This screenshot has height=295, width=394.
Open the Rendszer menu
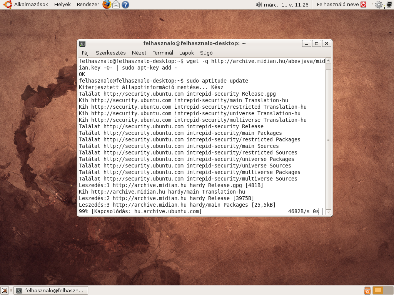(88, 4)
